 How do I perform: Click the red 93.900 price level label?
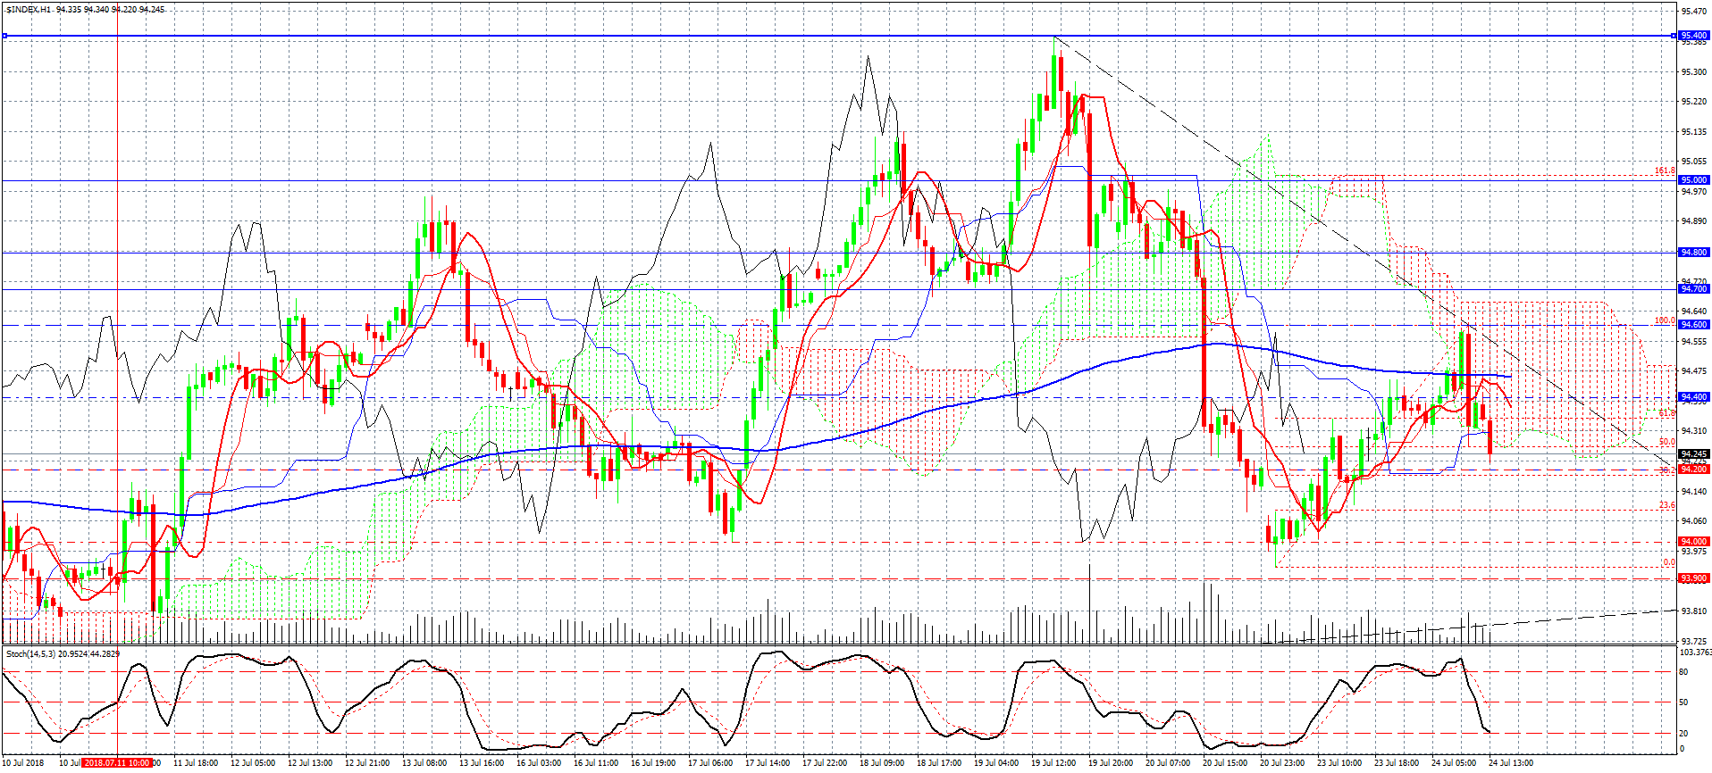[x=1693, y=578]
